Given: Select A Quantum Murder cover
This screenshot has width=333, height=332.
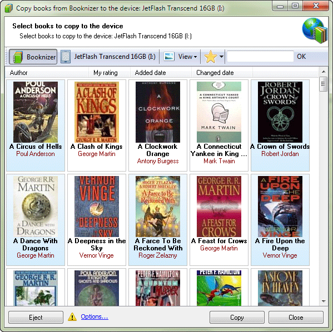Looking at the screenshot, I should click(x=158, y=288).
